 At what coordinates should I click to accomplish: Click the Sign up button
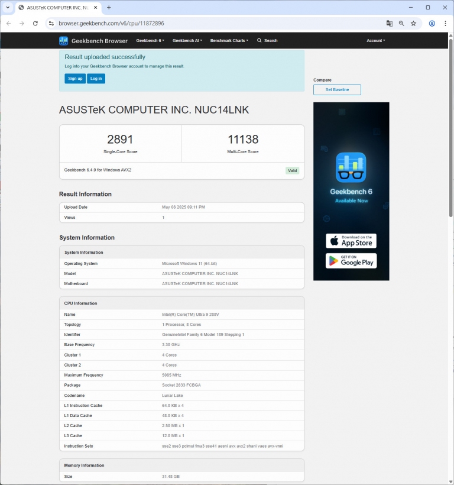point(75,79)
